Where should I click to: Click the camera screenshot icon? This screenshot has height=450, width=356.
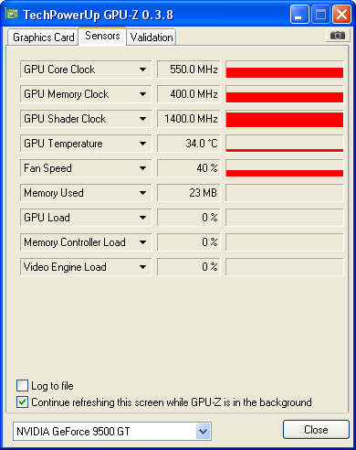pyautogui.click(x=337, y=36)
